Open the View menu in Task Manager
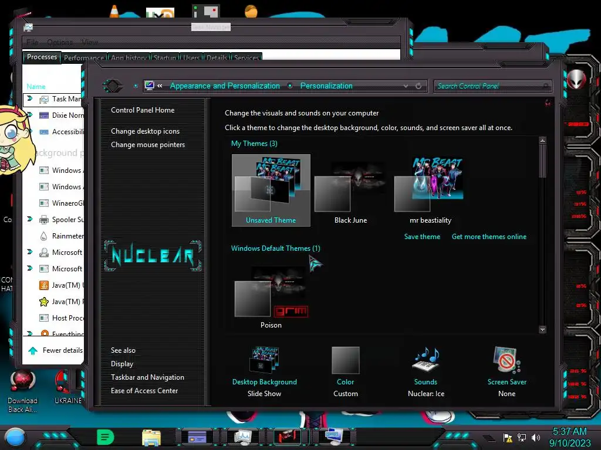Screen dimensions: 601x450 pyautogui.click(x=90, y=42)
